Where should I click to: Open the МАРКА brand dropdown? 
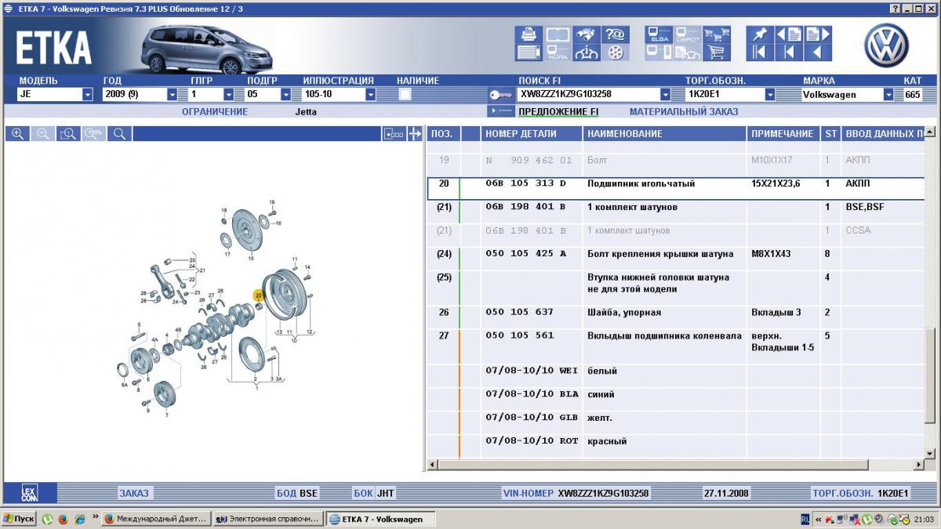coord(888,95)
